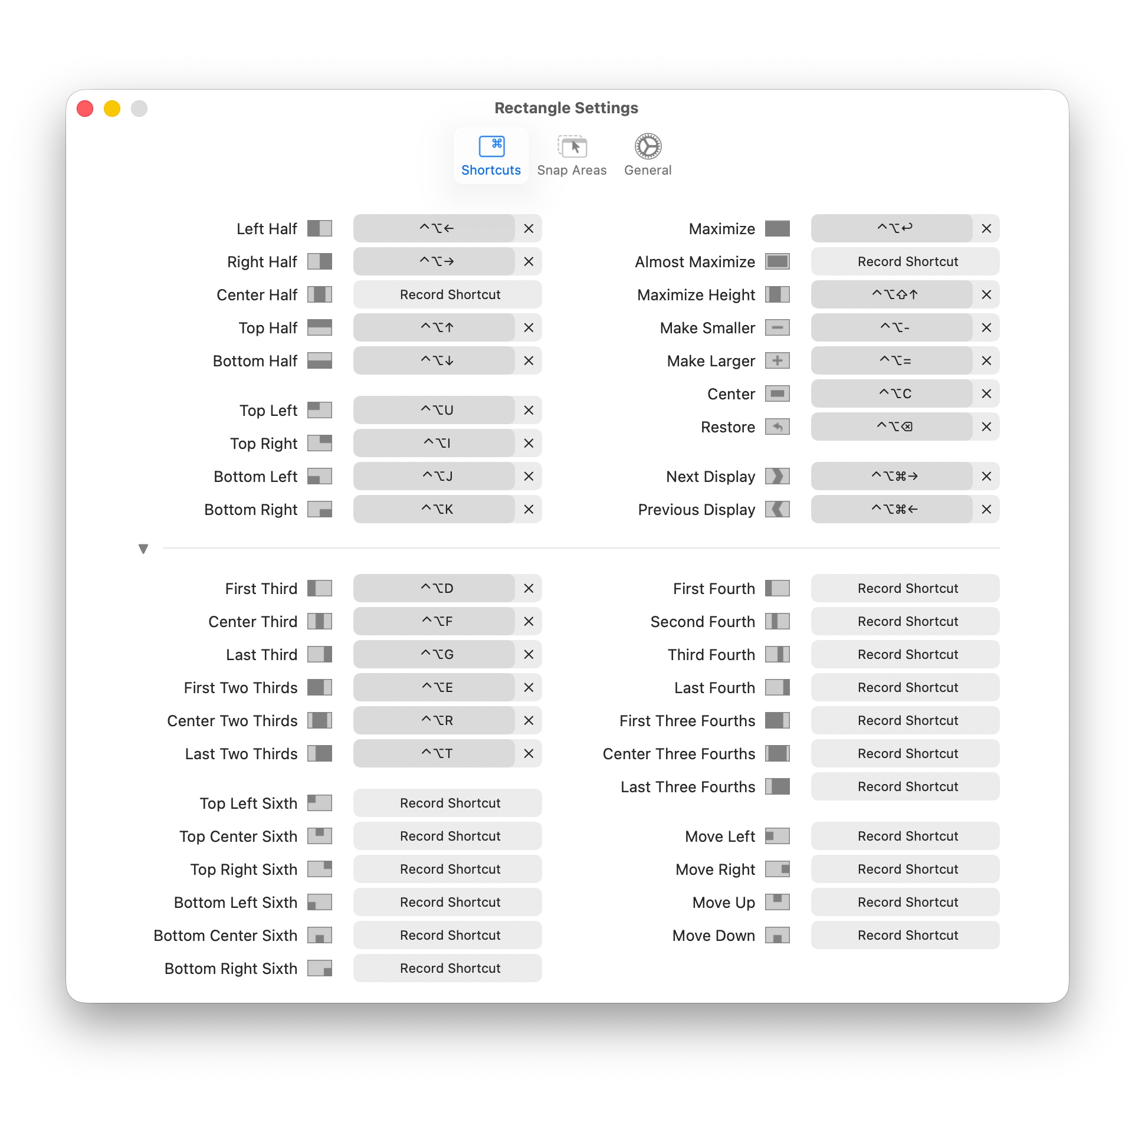The width and height of the screenshot is (1135, 1135).
Task: Click the Center Two Thirds shortcut field
Action: pyautogui.click(x=437, y=720)
